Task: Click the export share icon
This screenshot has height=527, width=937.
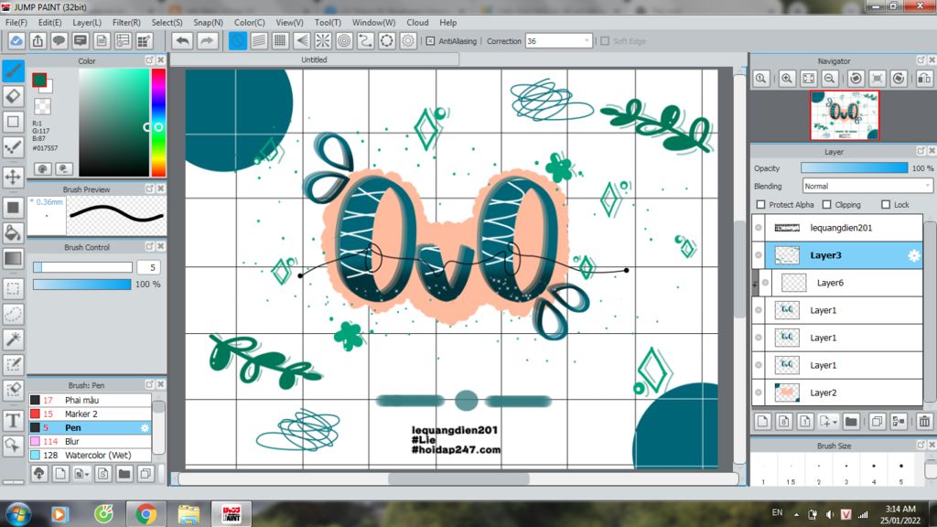Action: tap(38, 41)
